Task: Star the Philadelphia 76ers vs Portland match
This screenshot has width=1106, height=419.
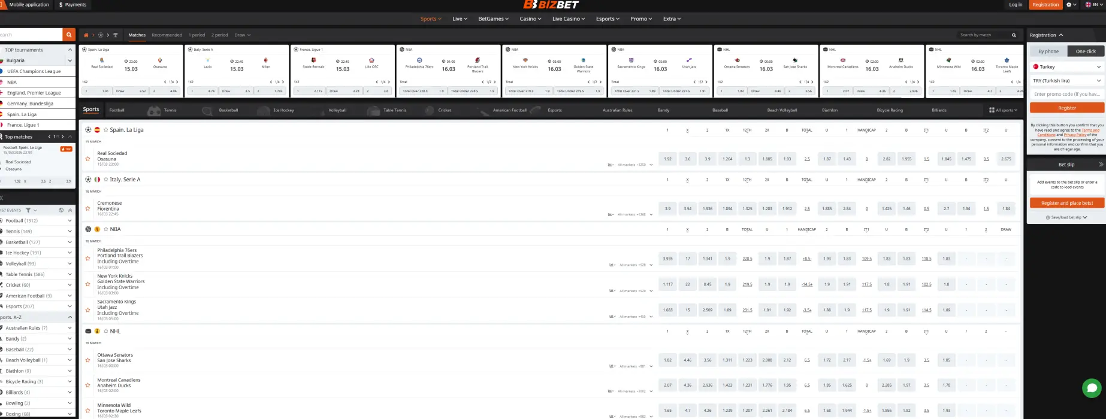Action: pyautogui.click(x=88, y=259)
